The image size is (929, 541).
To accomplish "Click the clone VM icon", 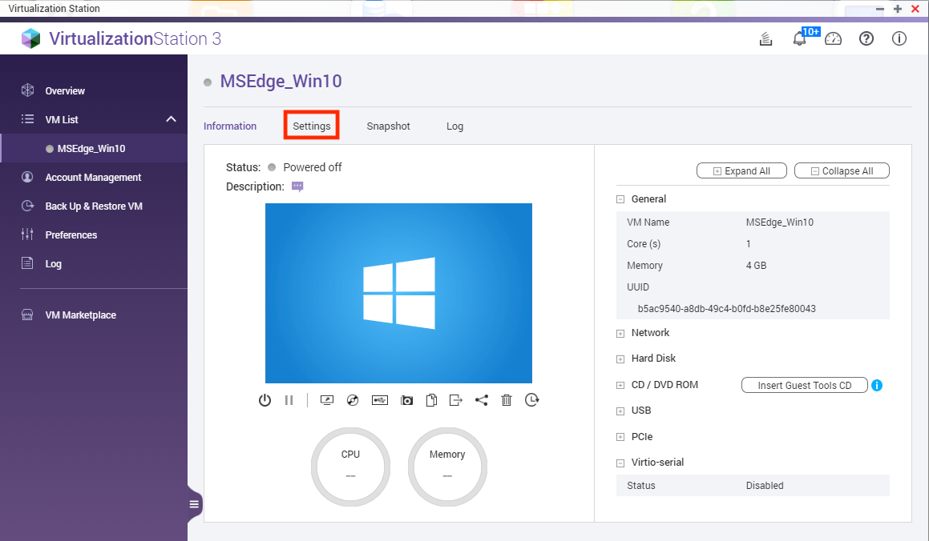I will pyautogui.click(x=431, y=400).
